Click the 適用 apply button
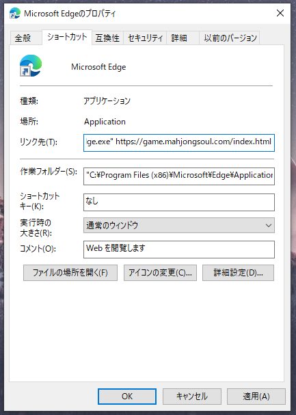Screen dimensions: 296x415 click(x=256, y=397)
